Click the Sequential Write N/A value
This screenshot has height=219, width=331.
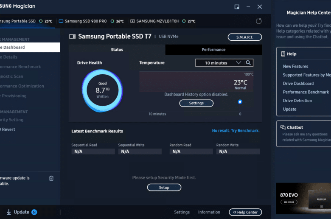[140, 152]
